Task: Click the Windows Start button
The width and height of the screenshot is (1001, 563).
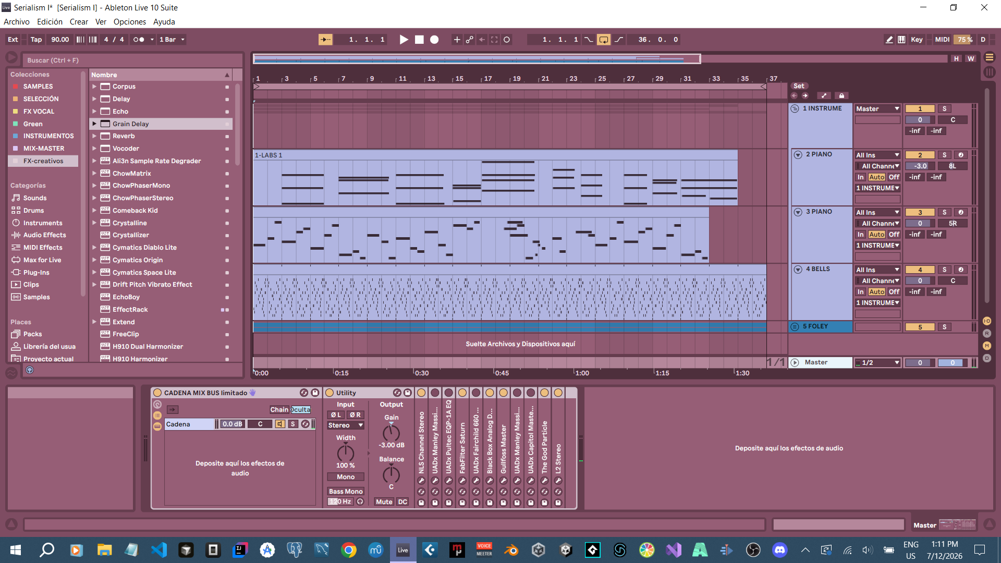Action: [16, 550]
